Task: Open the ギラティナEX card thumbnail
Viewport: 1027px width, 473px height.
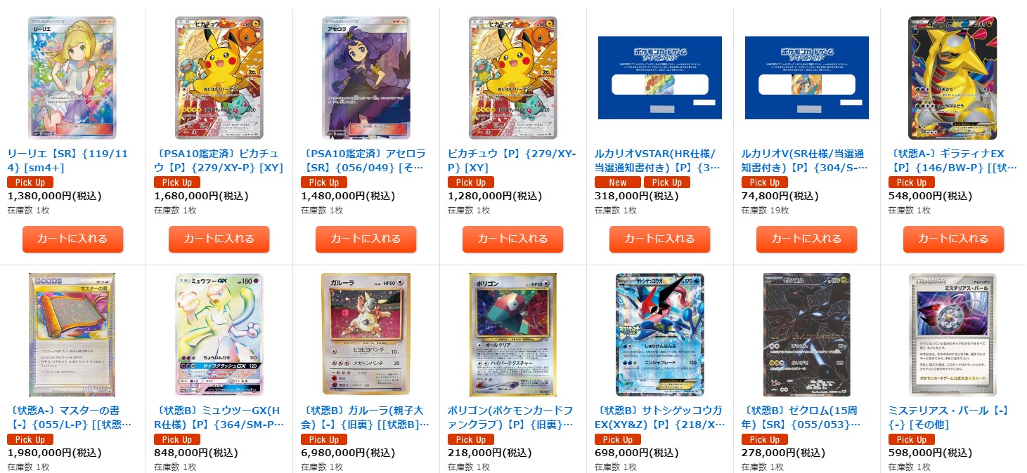Action: click(x=952, y=78)
